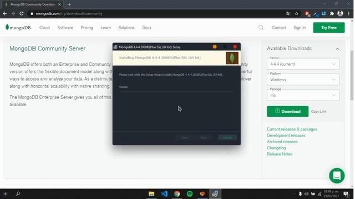Open Spotify from the taskbar
355x199 pixels.
(190, 194)
